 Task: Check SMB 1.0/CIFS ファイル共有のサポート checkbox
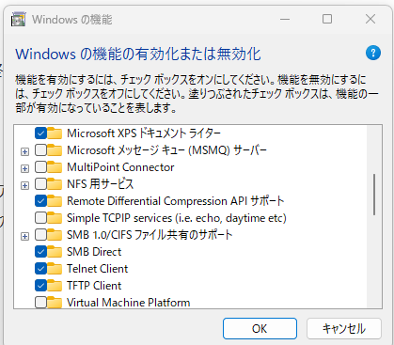click(x=40, y=235)
